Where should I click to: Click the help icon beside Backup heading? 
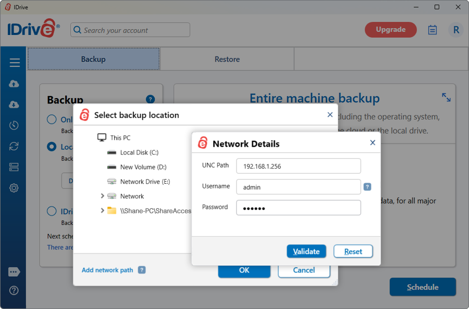(x=150, y=99)
